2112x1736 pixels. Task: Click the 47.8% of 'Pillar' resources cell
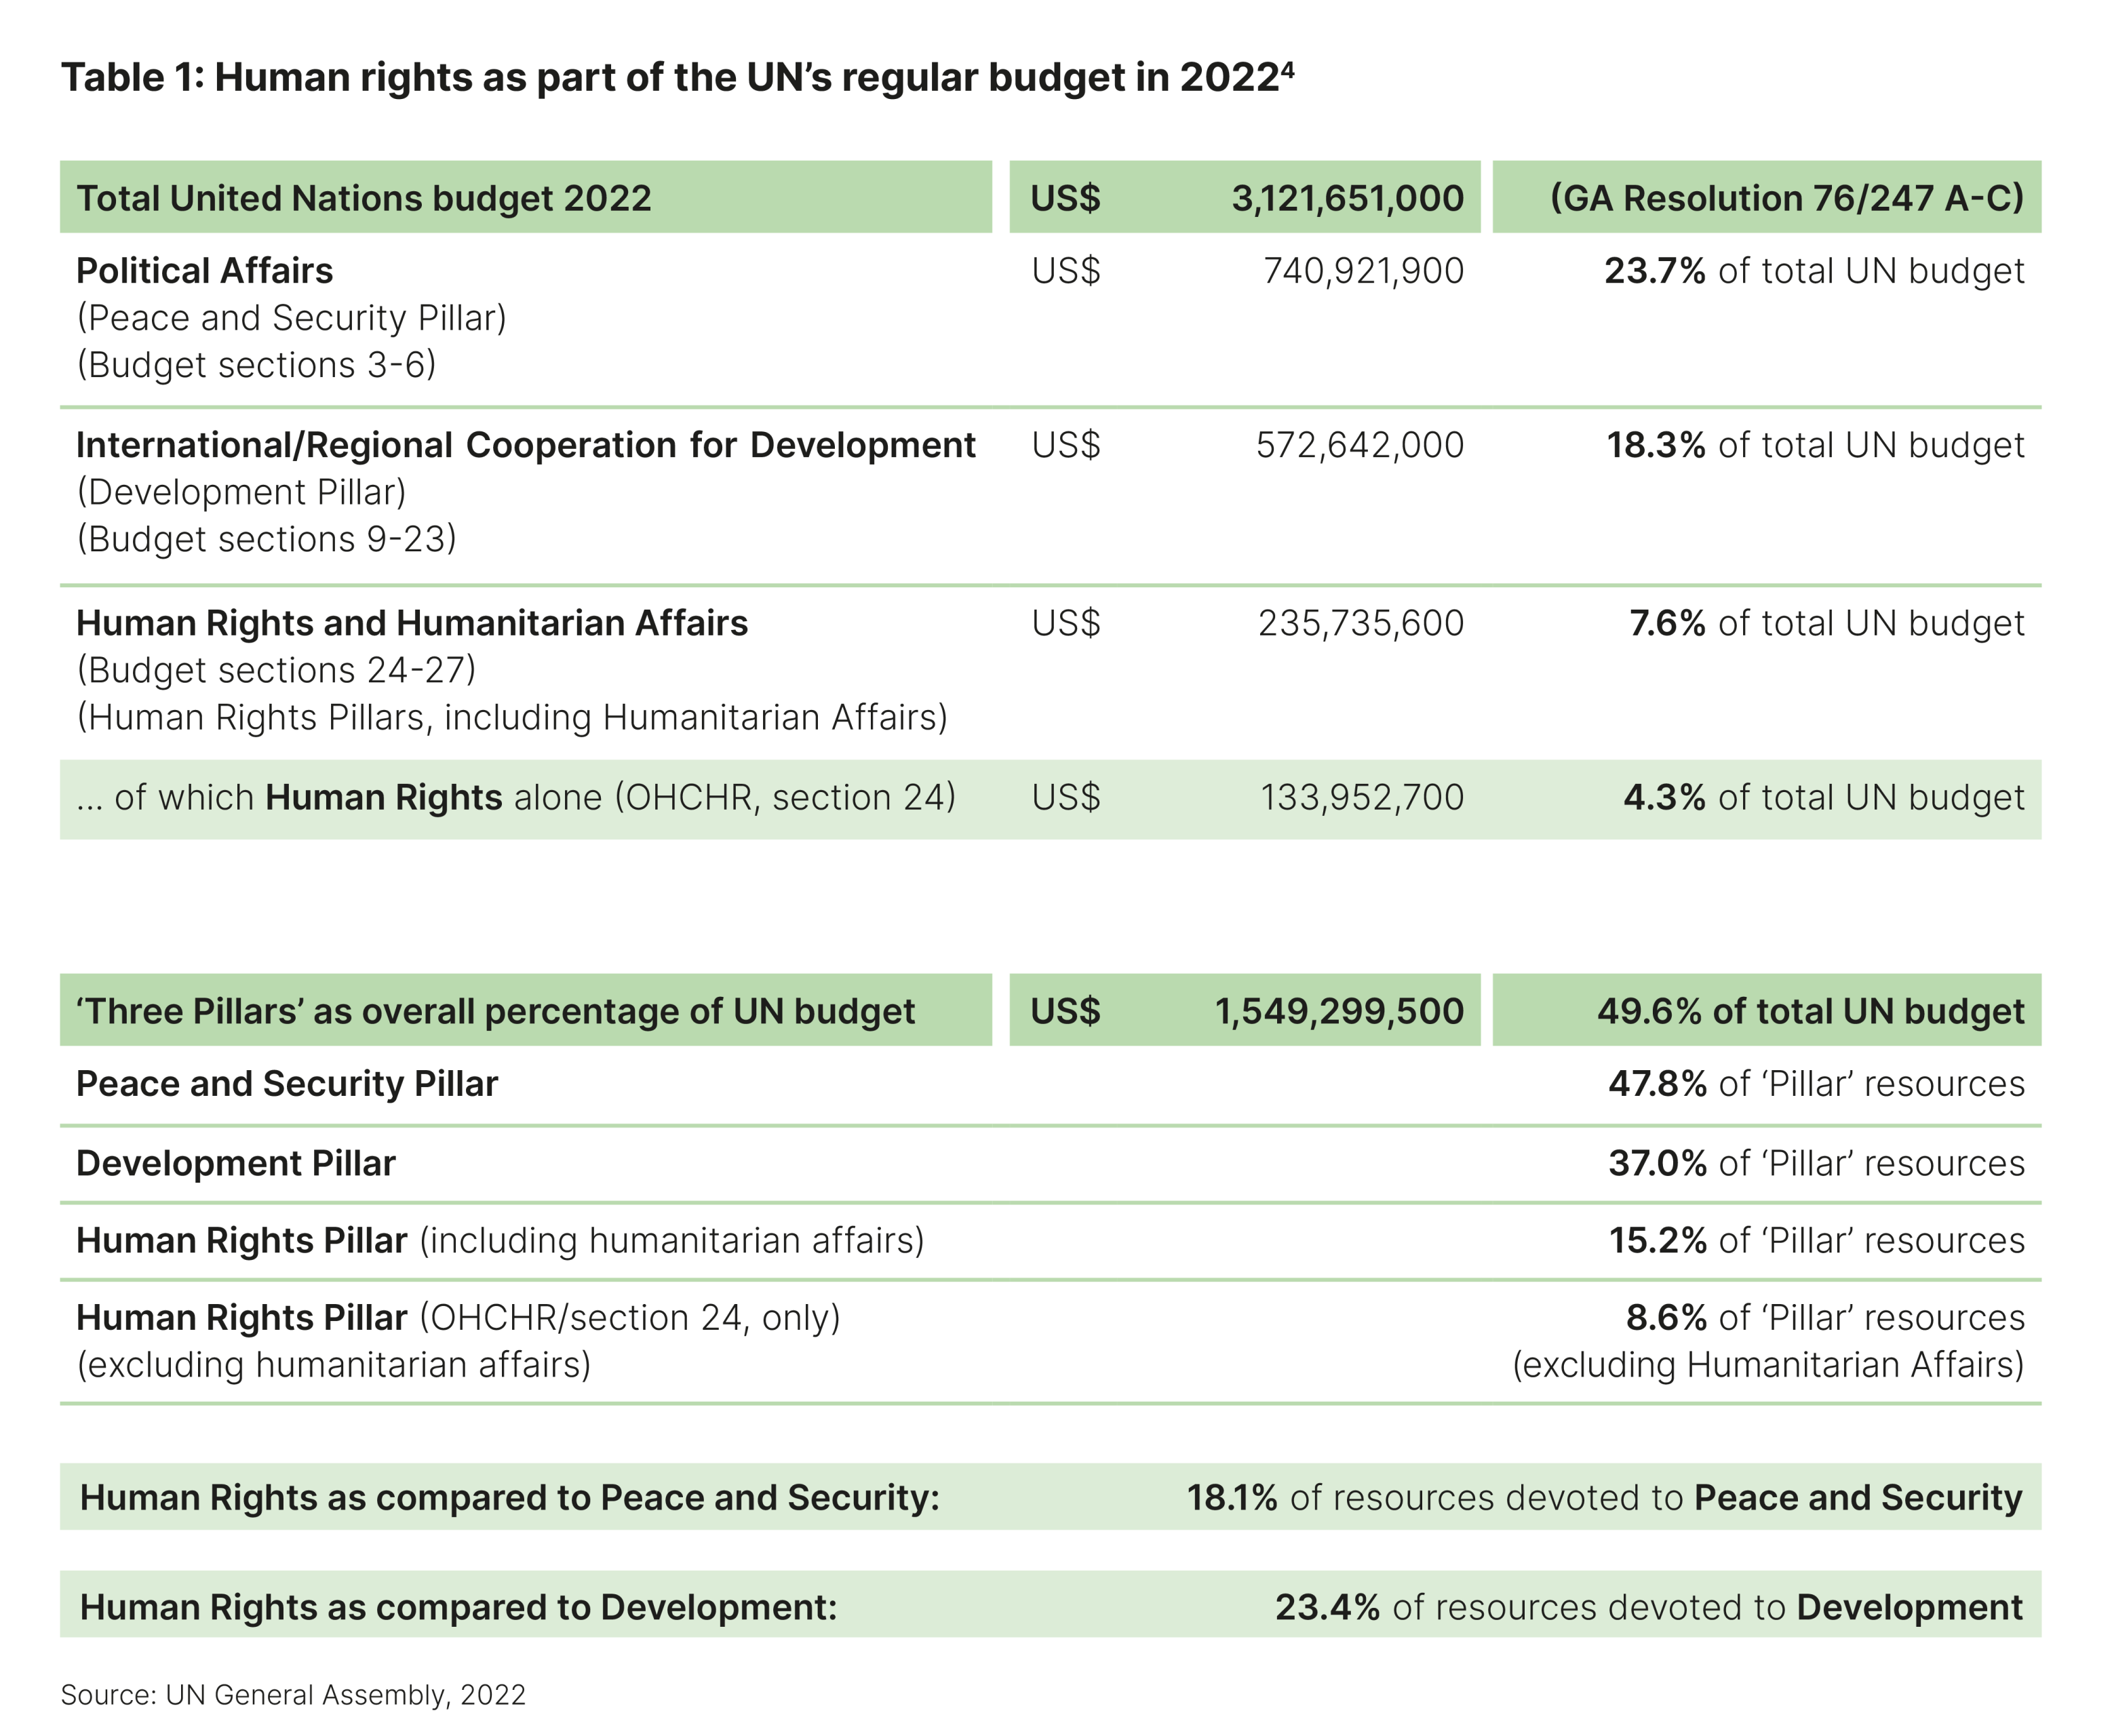[1816, 1084]
